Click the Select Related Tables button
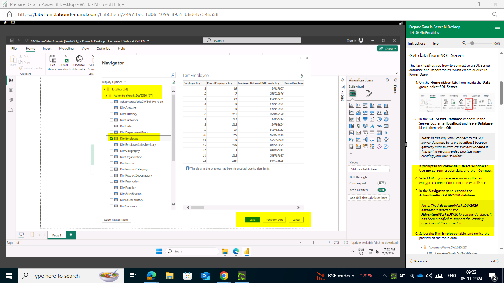The height and width of the screenshot is (283, 504). (116, 220)
